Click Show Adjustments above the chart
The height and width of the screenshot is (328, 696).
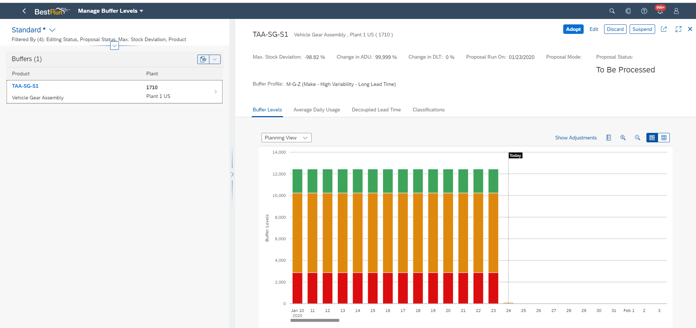pos(576,138)
